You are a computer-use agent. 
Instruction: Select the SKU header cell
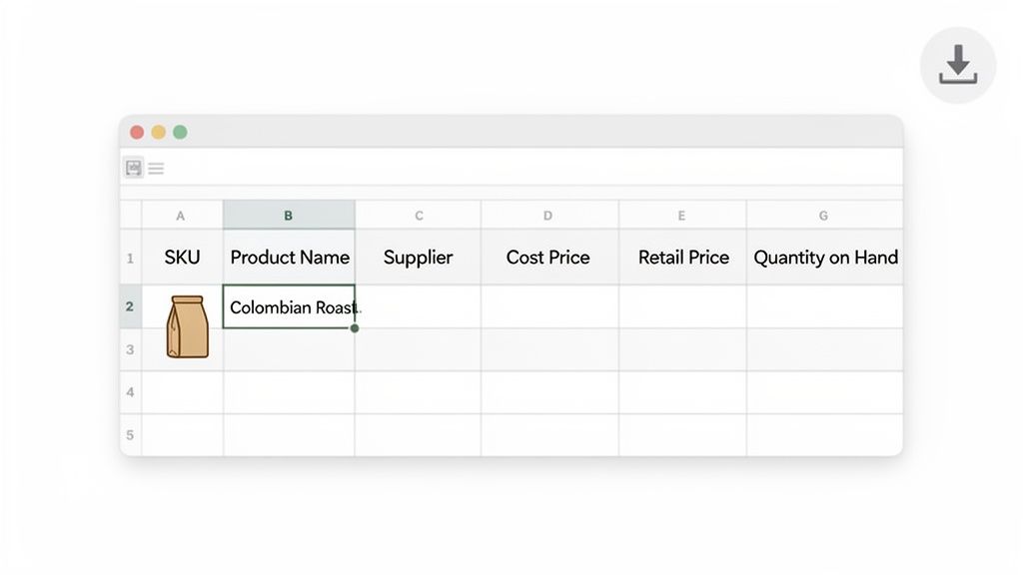click(x=181, y=257)
